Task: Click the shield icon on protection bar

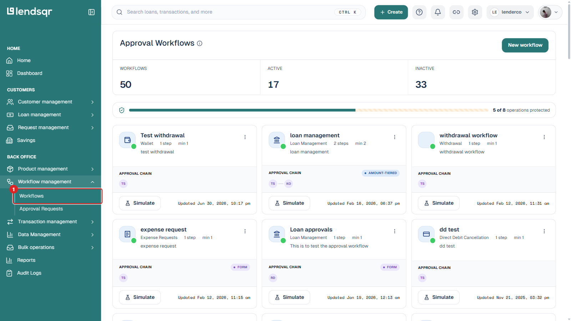Action: click(122, 110)
